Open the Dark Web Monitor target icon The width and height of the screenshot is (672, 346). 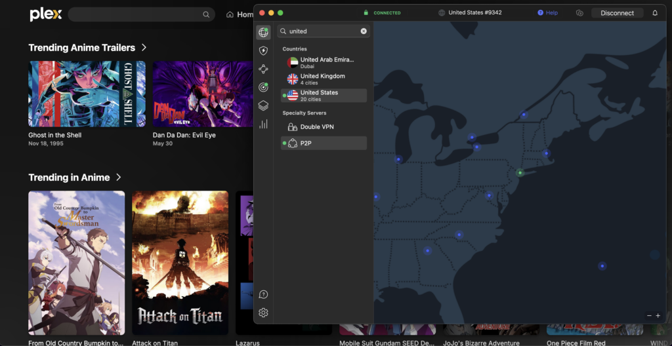tap(263, 87)
